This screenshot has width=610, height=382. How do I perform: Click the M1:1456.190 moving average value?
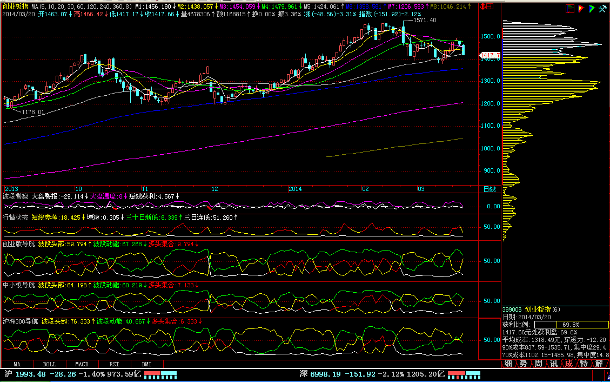pos(153,7)
